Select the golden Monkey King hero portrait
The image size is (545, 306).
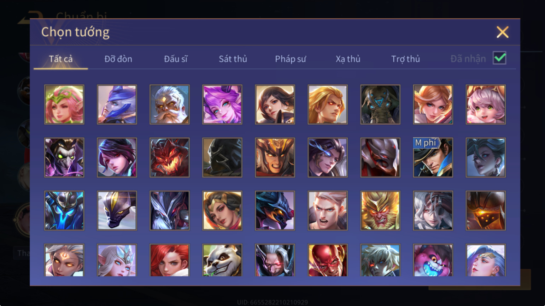click(x=380, y=211)
